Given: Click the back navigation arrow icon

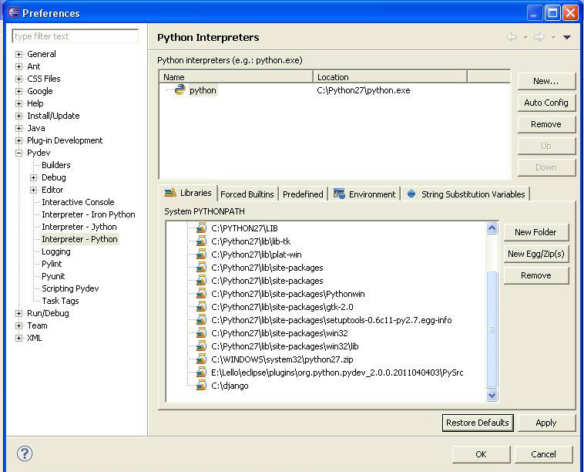Looking at the screenshot, I should pos(512,37).
